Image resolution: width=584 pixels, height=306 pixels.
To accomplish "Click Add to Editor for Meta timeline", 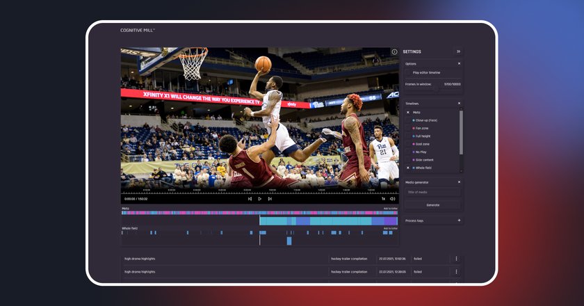I will pyautogui.click(x=390, y=209).
